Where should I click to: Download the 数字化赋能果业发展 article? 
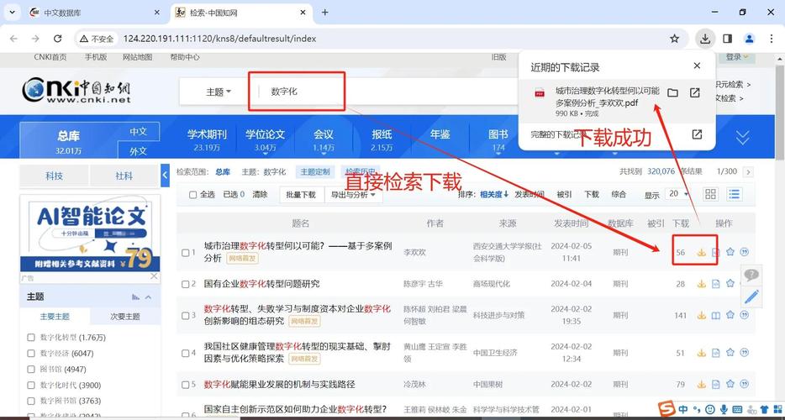pyautogui.click(x=702, y=385)
